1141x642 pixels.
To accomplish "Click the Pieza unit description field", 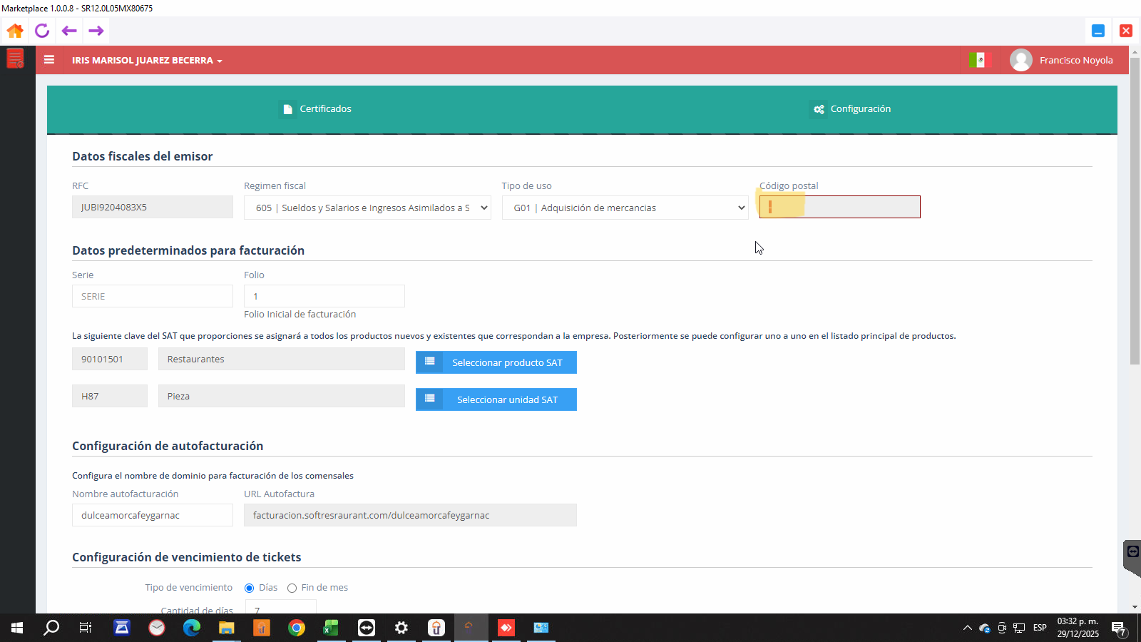I will pyautogui.click(x=282, y=396).
